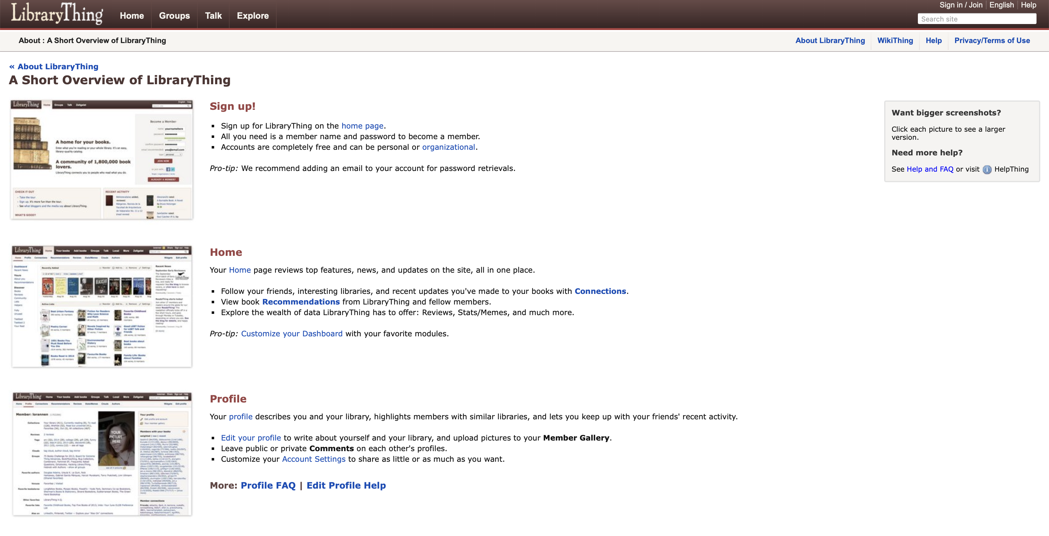The height and width of the screenshot is (536, 1049).
Task: Open the Recommendations link
Action: pyautogui.click(x=301, y=302)
